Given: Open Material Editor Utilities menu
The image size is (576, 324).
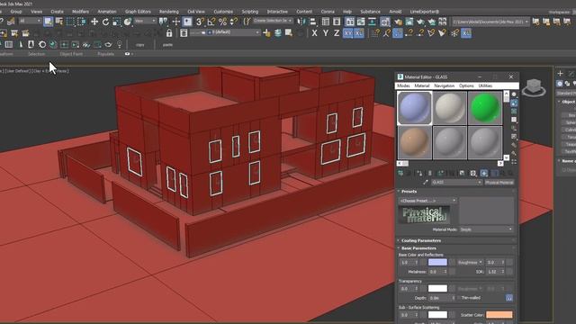Looking at the screenshot, I should point(485,85).
